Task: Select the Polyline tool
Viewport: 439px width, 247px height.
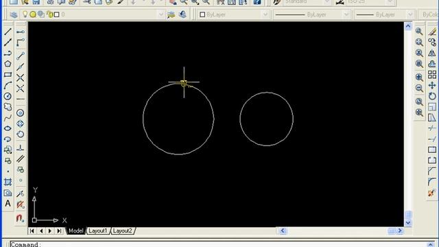Action: pyautogui.click(x=8, y=54)
